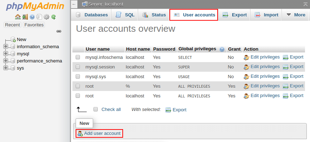This screenshot has height=142, width=310.
Task: Expand the mysql database node
Action: (x=6, y=54)
